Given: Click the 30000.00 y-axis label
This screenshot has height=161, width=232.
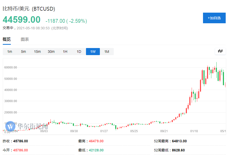Looking at the screenshot, I should (11, 101).
